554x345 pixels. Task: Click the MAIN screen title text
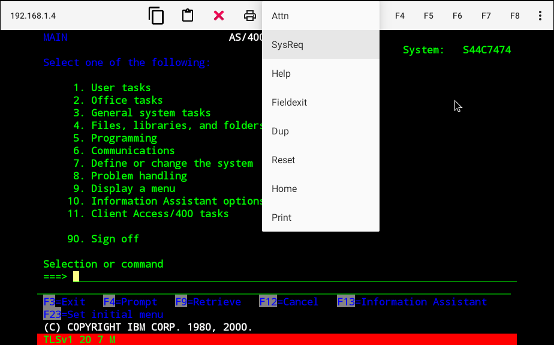coord(55,37)
